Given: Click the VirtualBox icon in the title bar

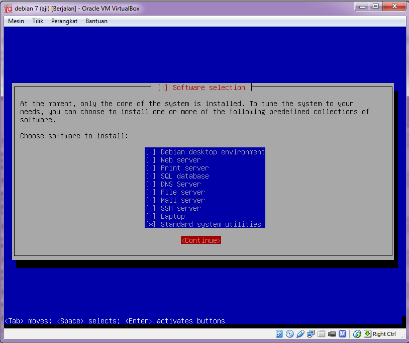Looking at the screenshot, I should [x=8, y=9].
